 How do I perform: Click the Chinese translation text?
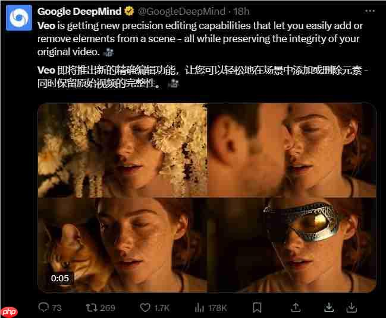[x=196, y=77]
